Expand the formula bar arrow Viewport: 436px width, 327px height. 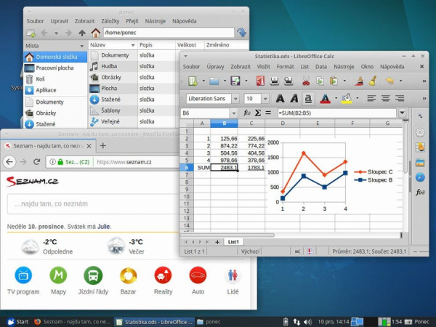pyautogui.click(x=402, y=113)
